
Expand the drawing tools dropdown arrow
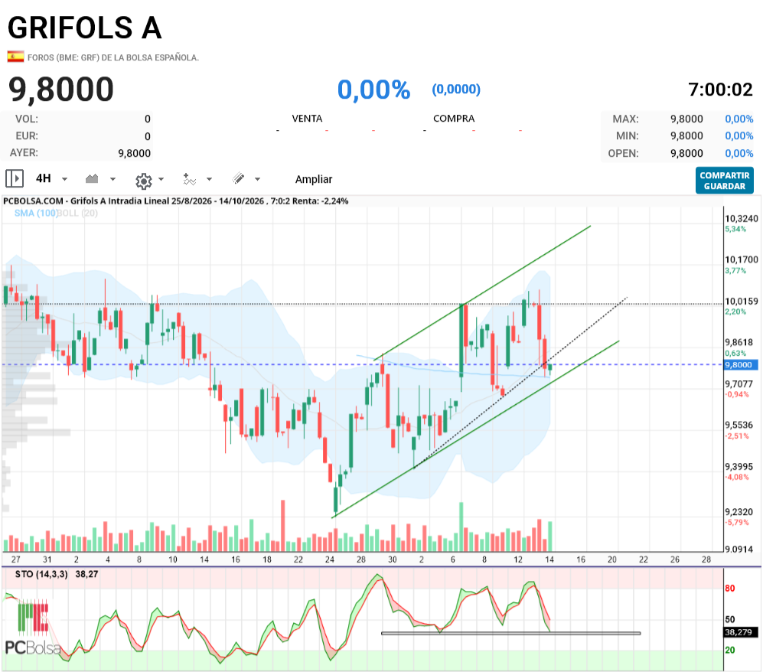(257, 179)
